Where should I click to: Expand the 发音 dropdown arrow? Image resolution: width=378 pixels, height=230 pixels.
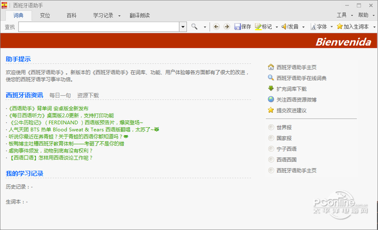pos(303,27)
